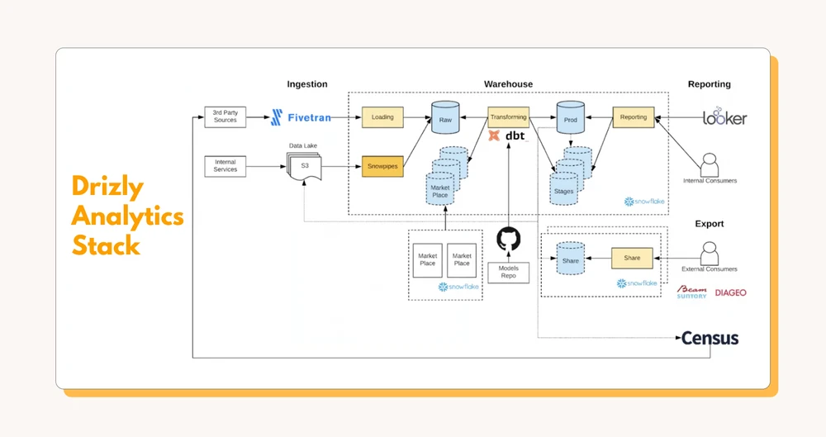Click the Diageo logo
Image resolution: width=826 pixels, height=437 pixels.
point(731,292)
